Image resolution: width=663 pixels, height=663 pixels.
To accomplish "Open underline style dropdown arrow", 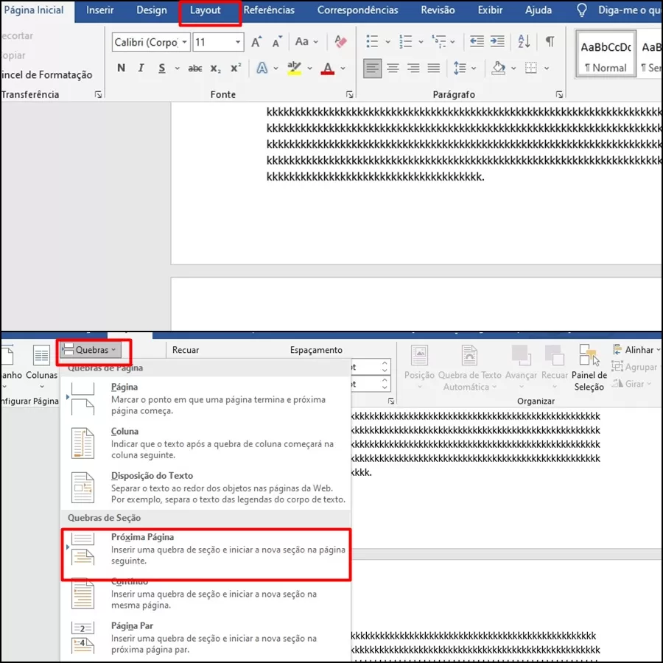I will tap(177, 68).
